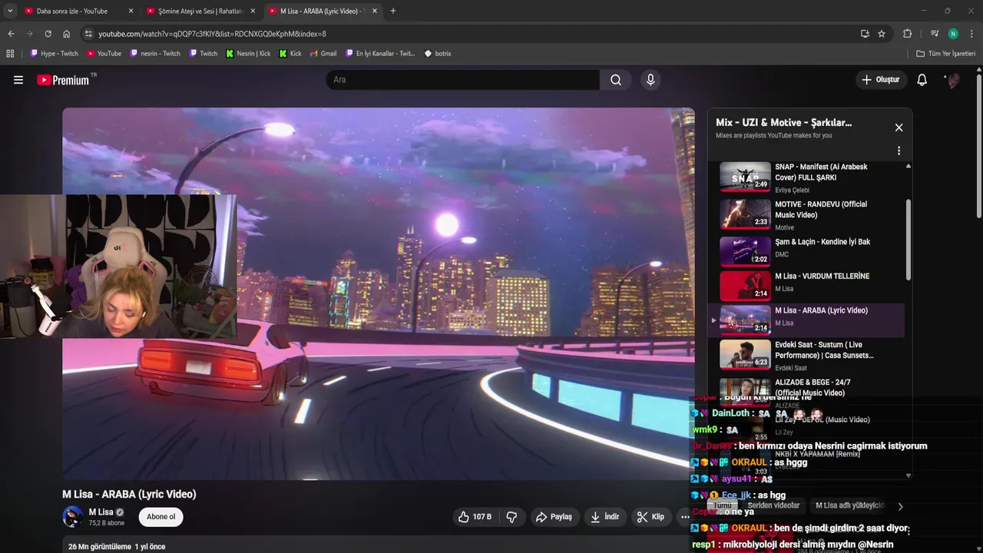Share the video via Paylaş
Viewport: 983px width, 553px height.
point(554,517)
